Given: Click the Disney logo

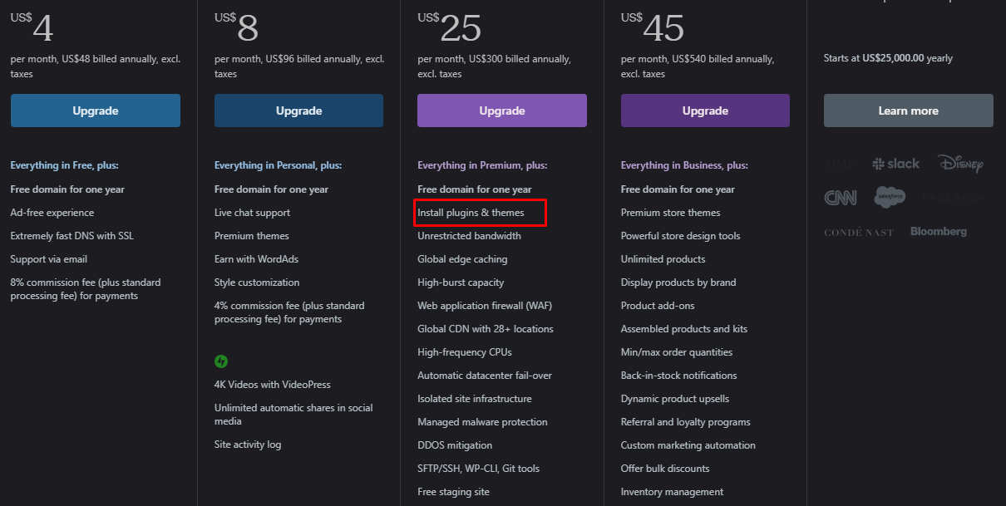Looking at the screenshot, I should tap(959, 163).
